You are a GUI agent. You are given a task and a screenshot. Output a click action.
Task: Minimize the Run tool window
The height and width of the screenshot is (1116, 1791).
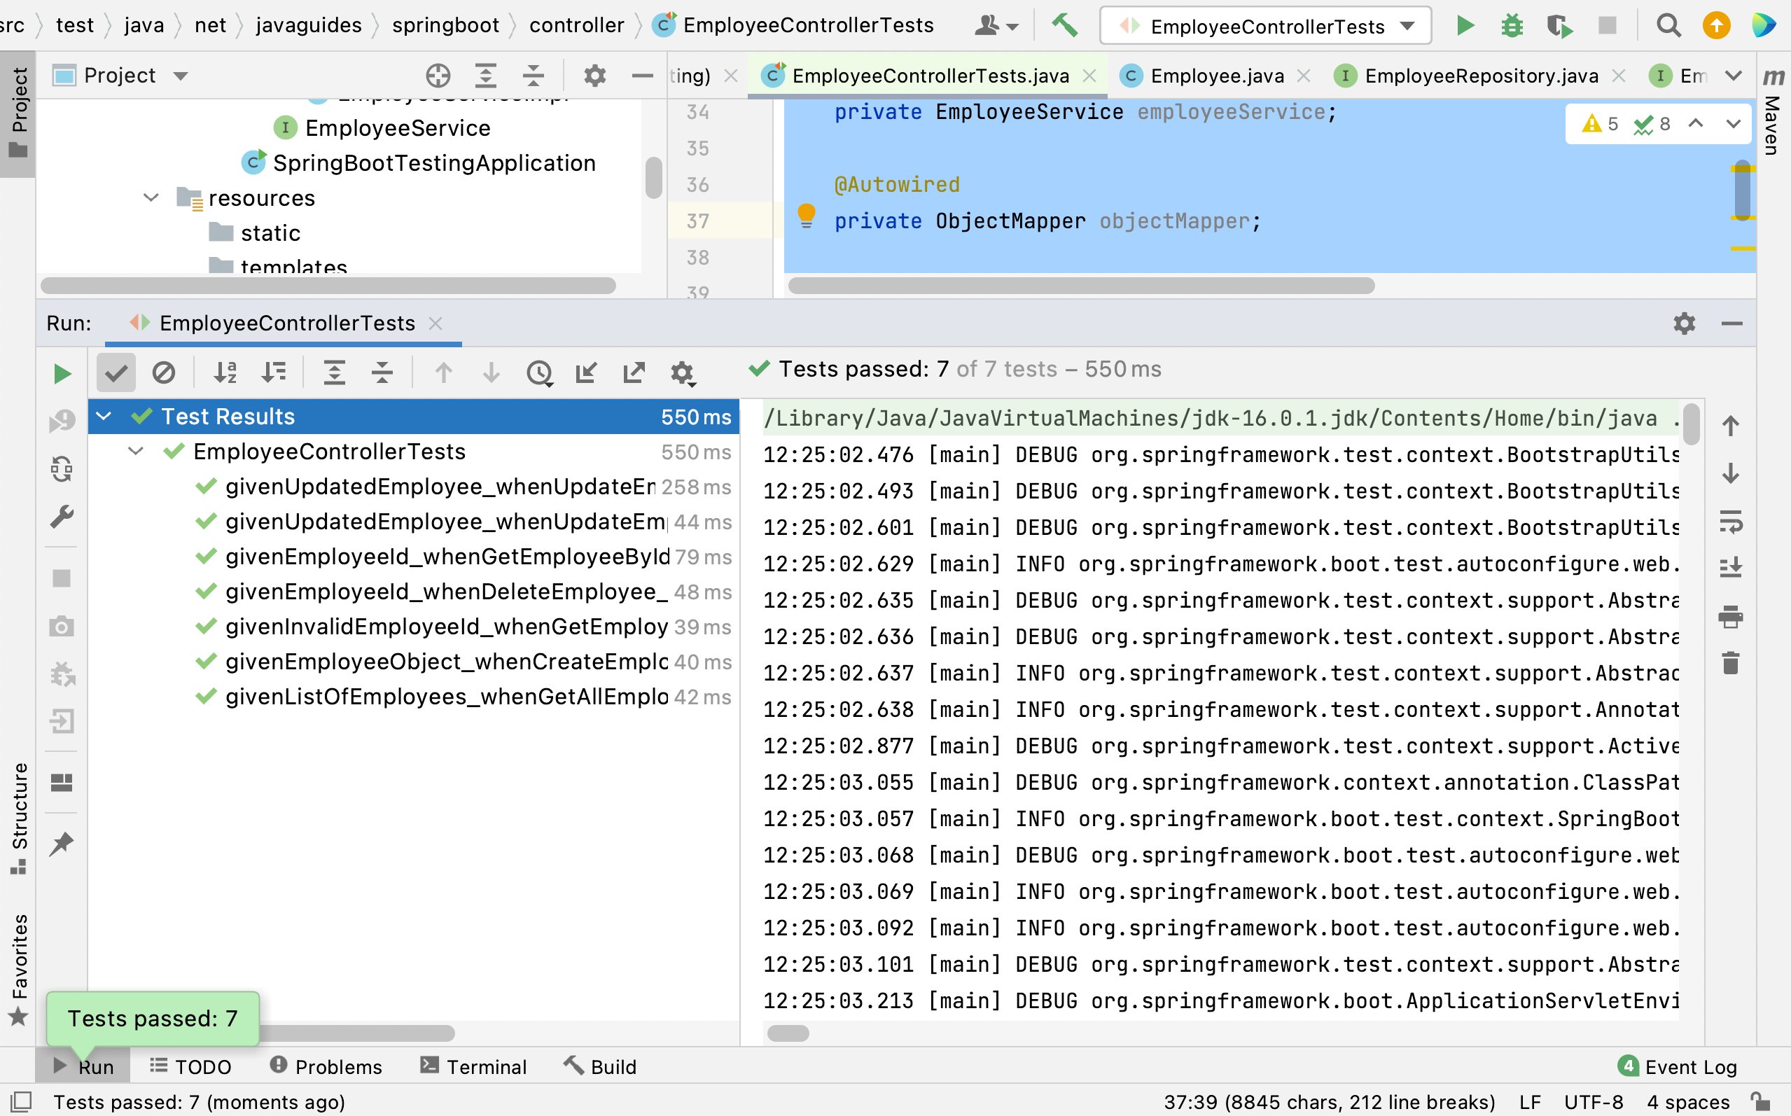[1732, 323]
